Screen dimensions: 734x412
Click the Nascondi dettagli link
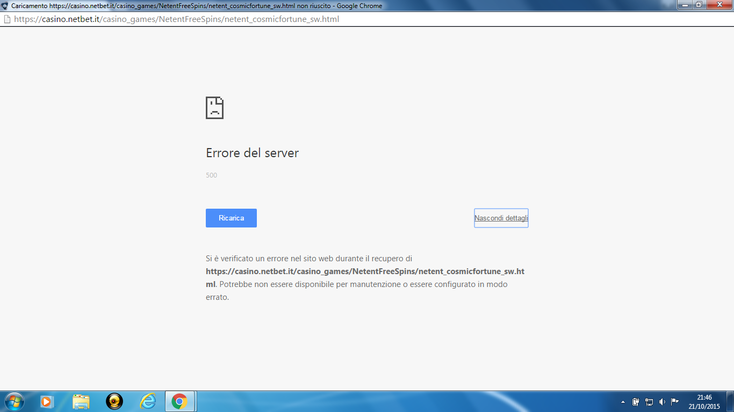pyautogui.click(x=501, y=218)
